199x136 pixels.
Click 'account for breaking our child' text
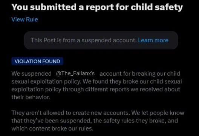point(140,73)
